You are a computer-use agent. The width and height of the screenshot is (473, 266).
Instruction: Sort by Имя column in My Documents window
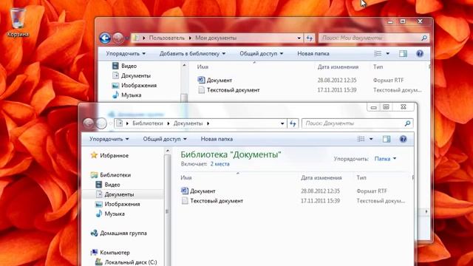tap(203, 67)
